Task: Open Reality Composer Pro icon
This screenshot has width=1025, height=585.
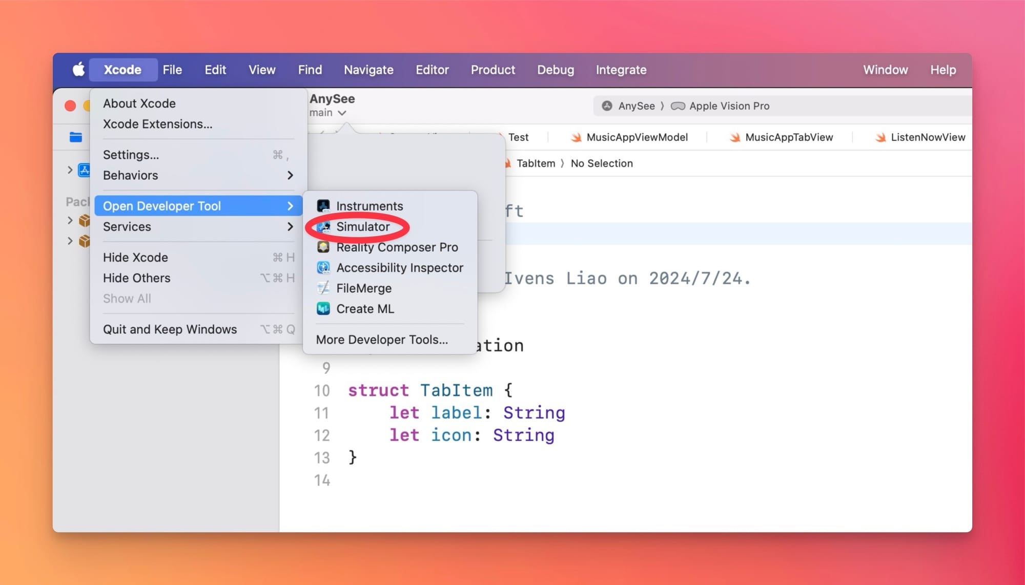Action: click(323, 247)
